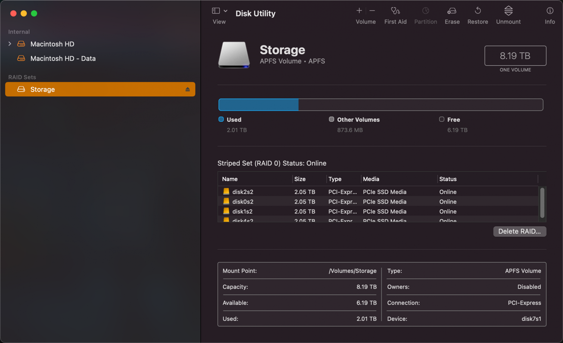
Task: Eject Storage using sidebar eject icon
Action: pos(187,89)
